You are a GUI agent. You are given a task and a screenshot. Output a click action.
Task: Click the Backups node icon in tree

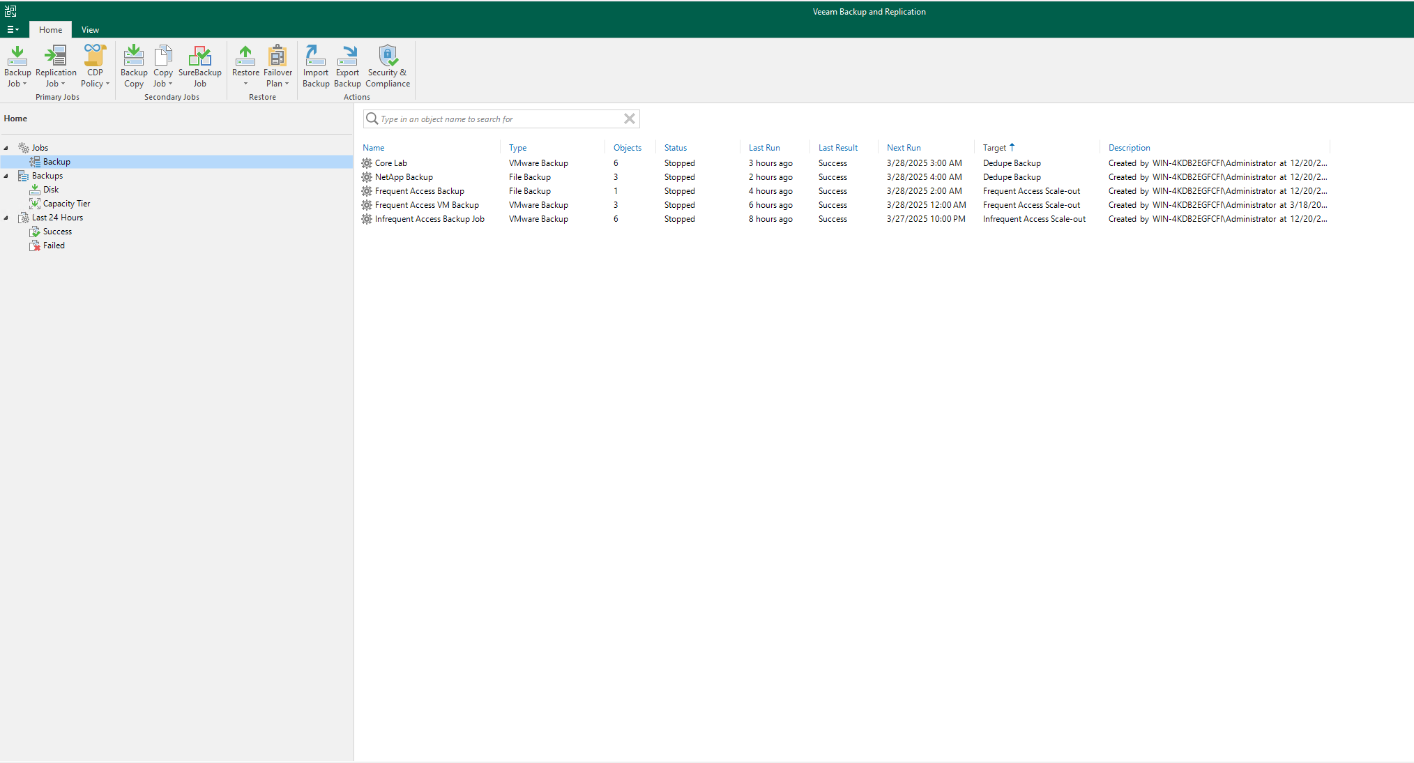(x=24, y=176)
